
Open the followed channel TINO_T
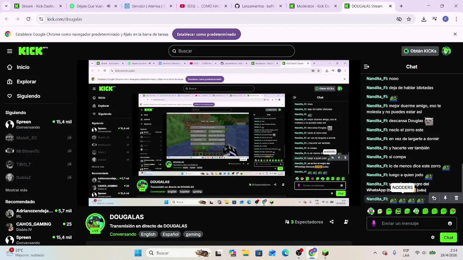(39, 164)
